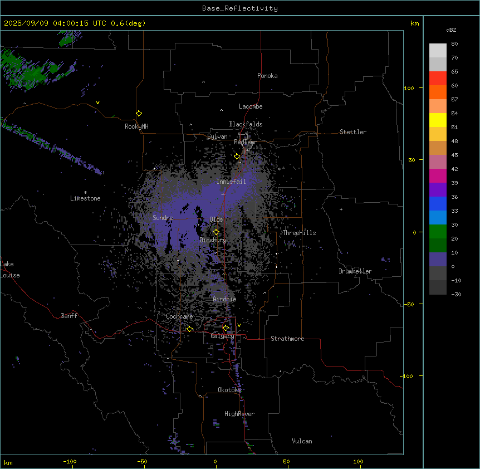Select the RockyMH label
This screenshot has height=469, width=480.
(136, 126)
